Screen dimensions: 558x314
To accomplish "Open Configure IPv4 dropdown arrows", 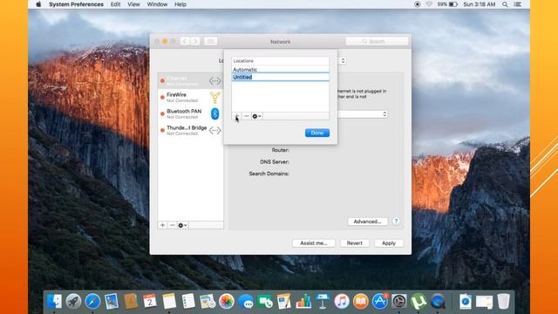I will (x=384, y=114).
